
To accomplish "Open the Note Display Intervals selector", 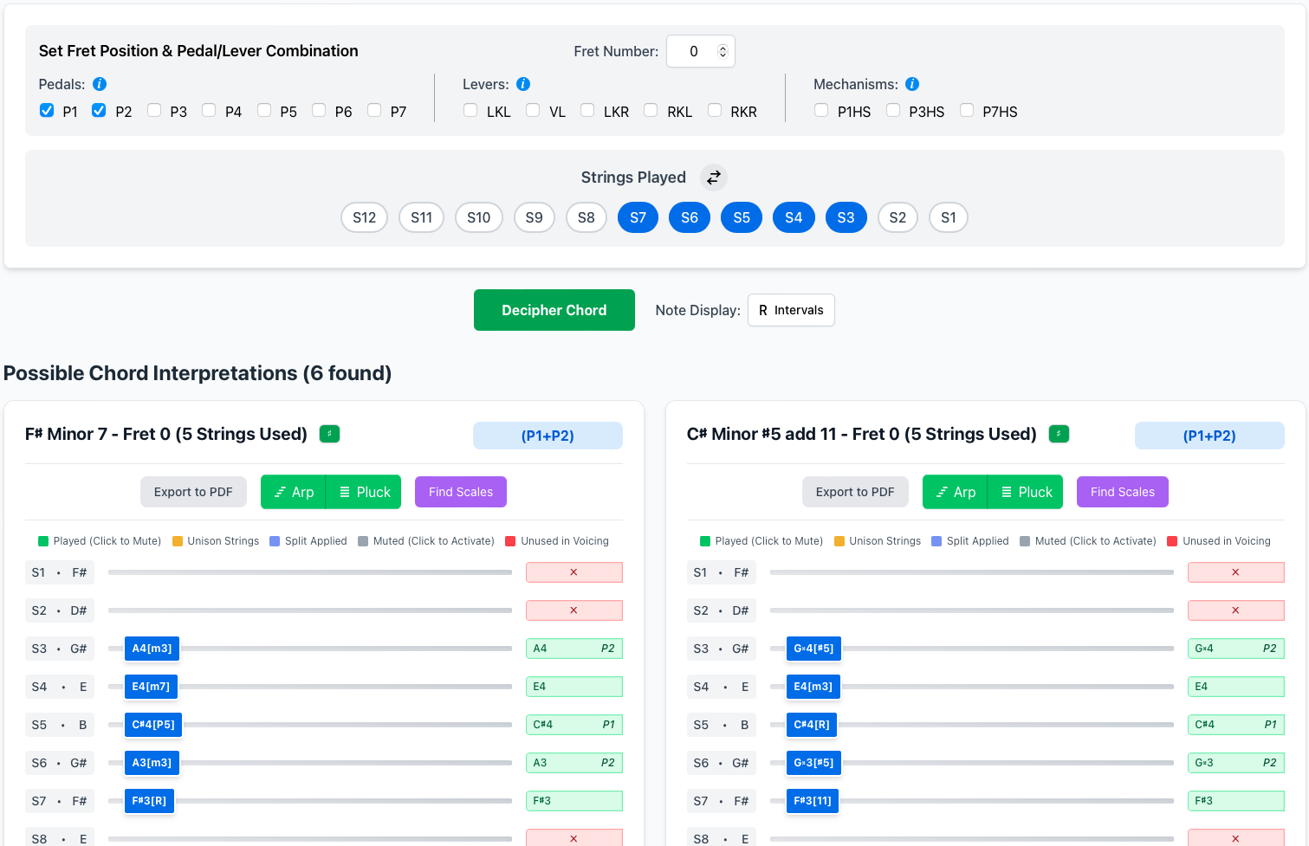I will [791, 310].
